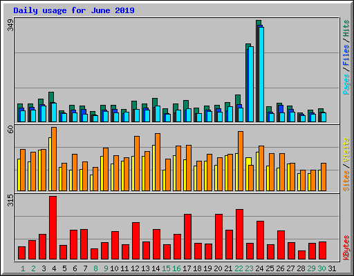Click day 10 on the x-axis

click(114, 268)
